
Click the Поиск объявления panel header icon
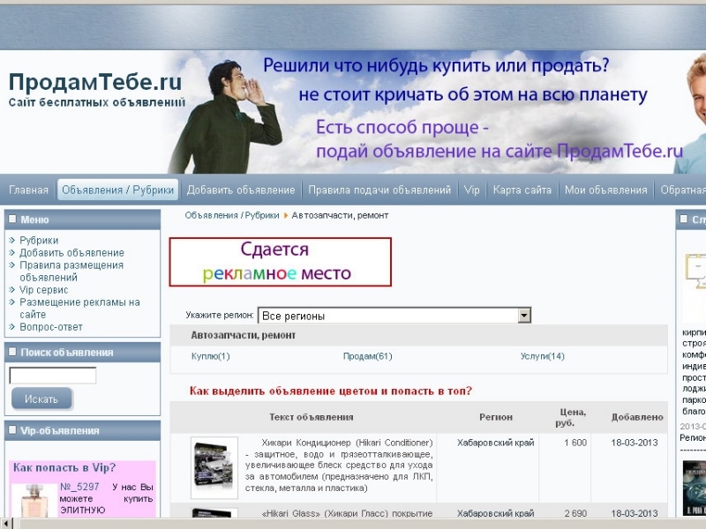[x=12, y=352]
